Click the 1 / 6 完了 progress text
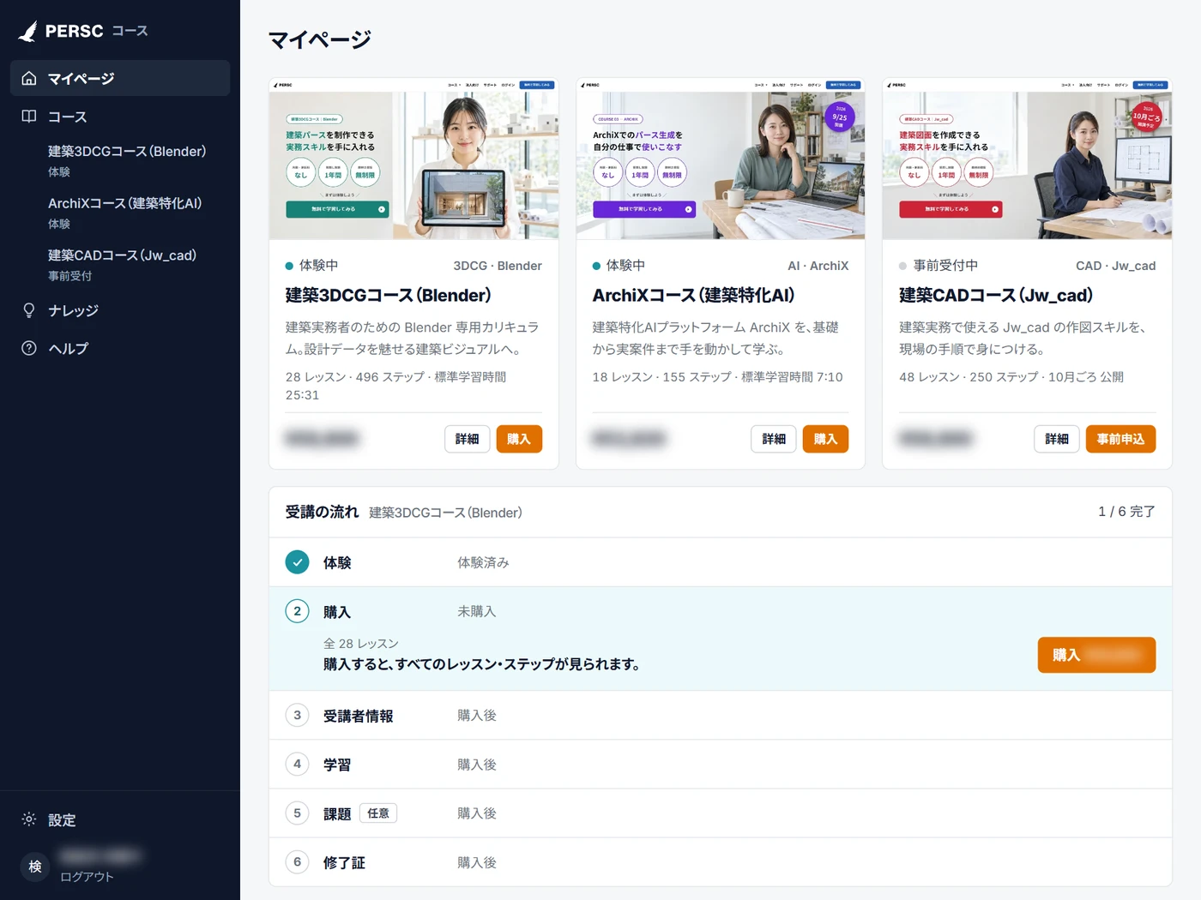 1126,512
